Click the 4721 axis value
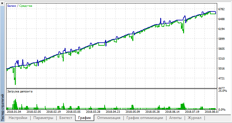 pos(221,78)
